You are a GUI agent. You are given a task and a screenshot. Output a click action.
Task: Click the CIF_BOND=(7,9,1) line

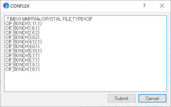point(22,65)
